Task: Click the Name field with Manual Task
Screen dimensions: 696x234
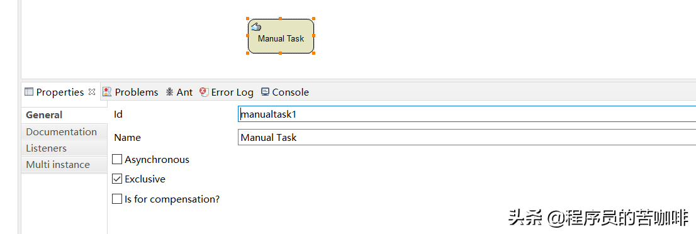Action: coord(467,137)
